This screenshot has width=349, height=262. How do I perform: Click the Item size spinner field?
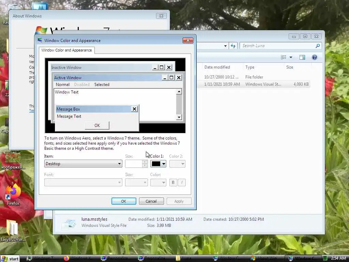[x=136, y=164]
